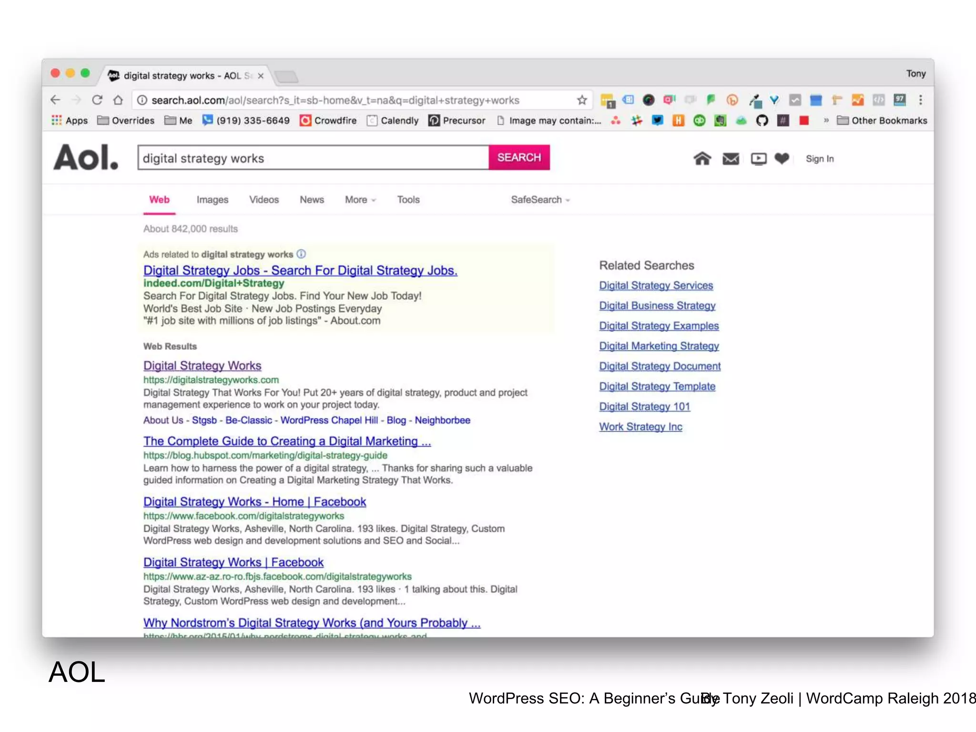Go to AOL home via house icon
This screenshot has width=976, height=732.
[702, 158]
